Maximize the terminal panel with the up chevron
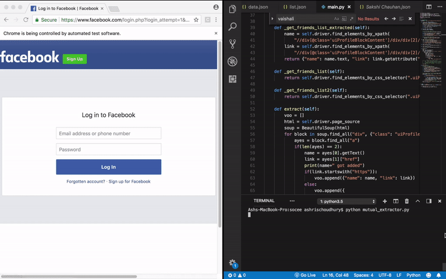This screenshot has height=279, width=446. [x=418, y=201]
